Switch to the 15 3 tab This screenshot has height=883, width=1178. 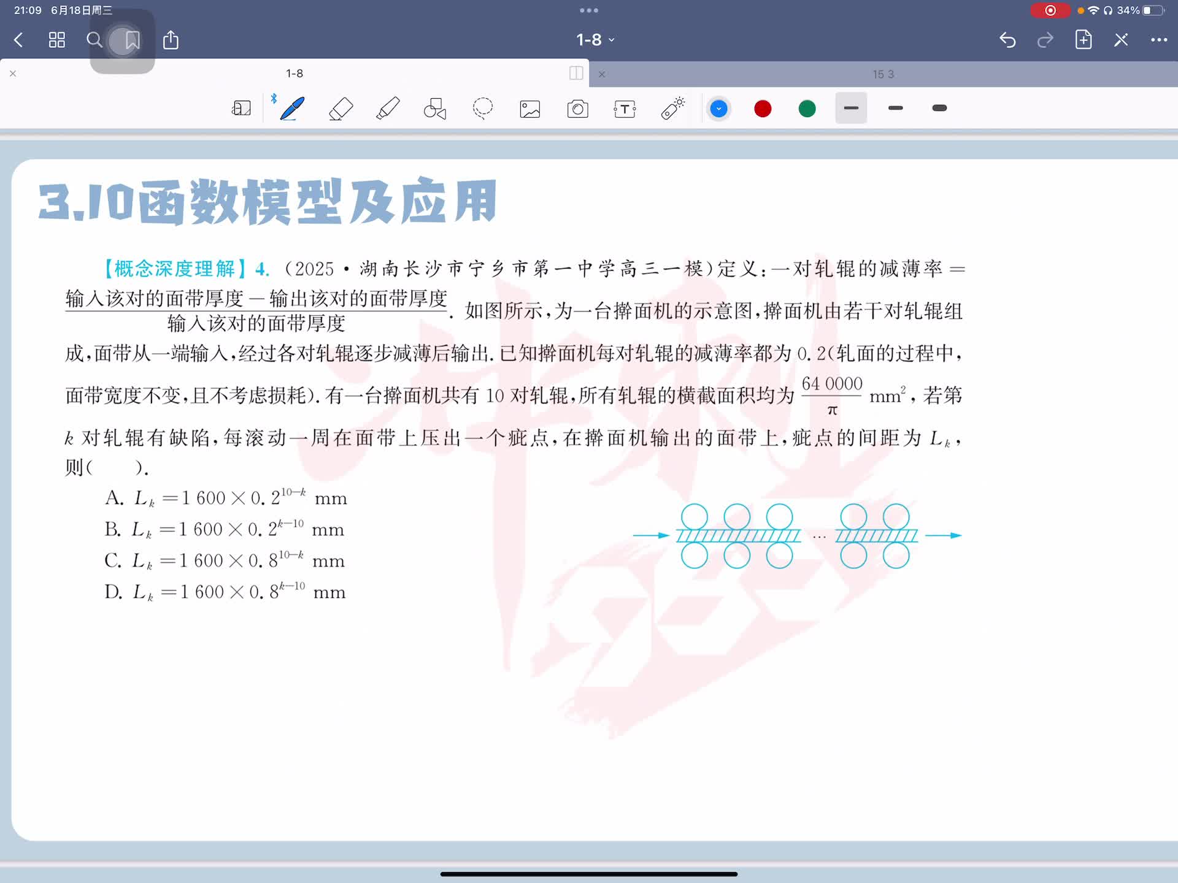tap(883, 74)
